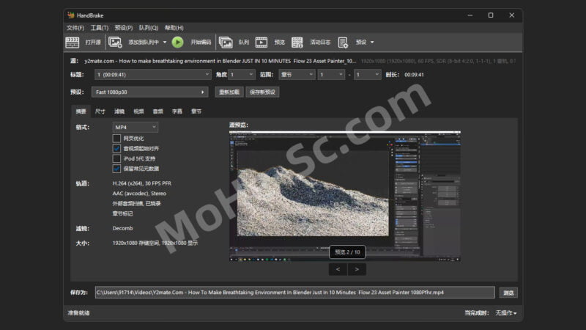Click the H.264 (x264), 30 FPS PFR text
This screenshot has height=330, width=586.
tap(141, 183)
